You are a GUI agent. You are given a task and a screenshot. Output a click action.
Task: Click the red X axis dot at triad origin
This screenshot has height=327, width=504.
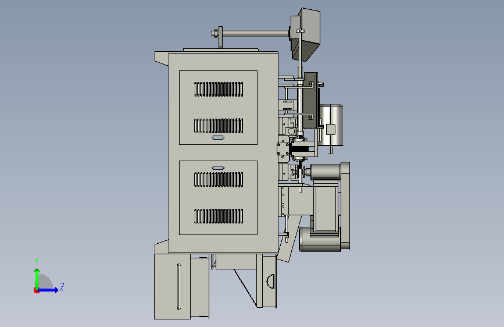tap(36, 290)
